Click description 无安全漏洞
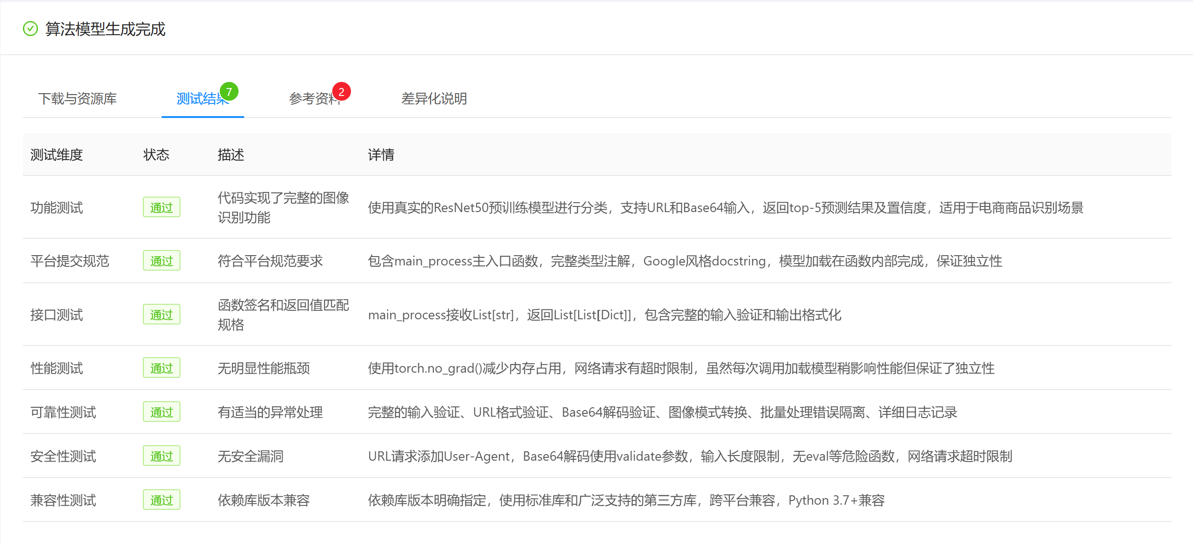 tap(251, 456)
